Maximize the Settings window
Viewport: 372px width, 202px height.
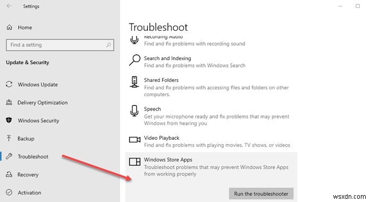(x=358, y=6)
